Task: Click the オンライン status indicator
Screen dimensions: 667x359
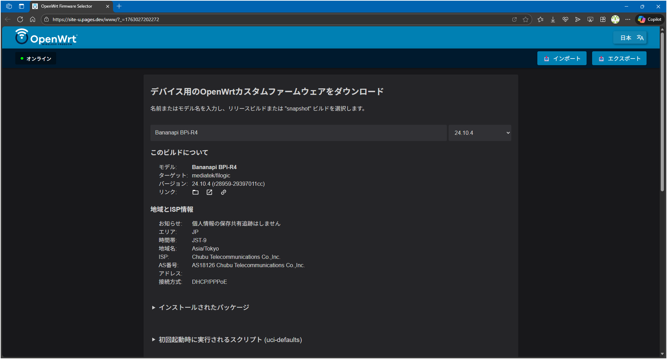Action: point(35,58)
